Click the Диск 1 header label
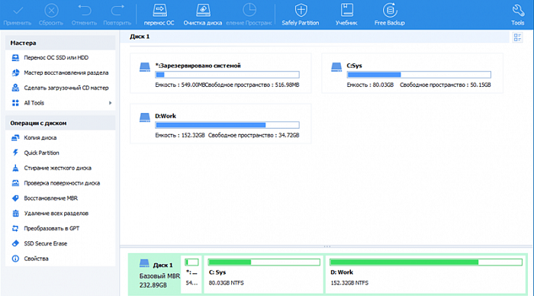This screenshot has height=296, width=534. [x=140, y=37]
